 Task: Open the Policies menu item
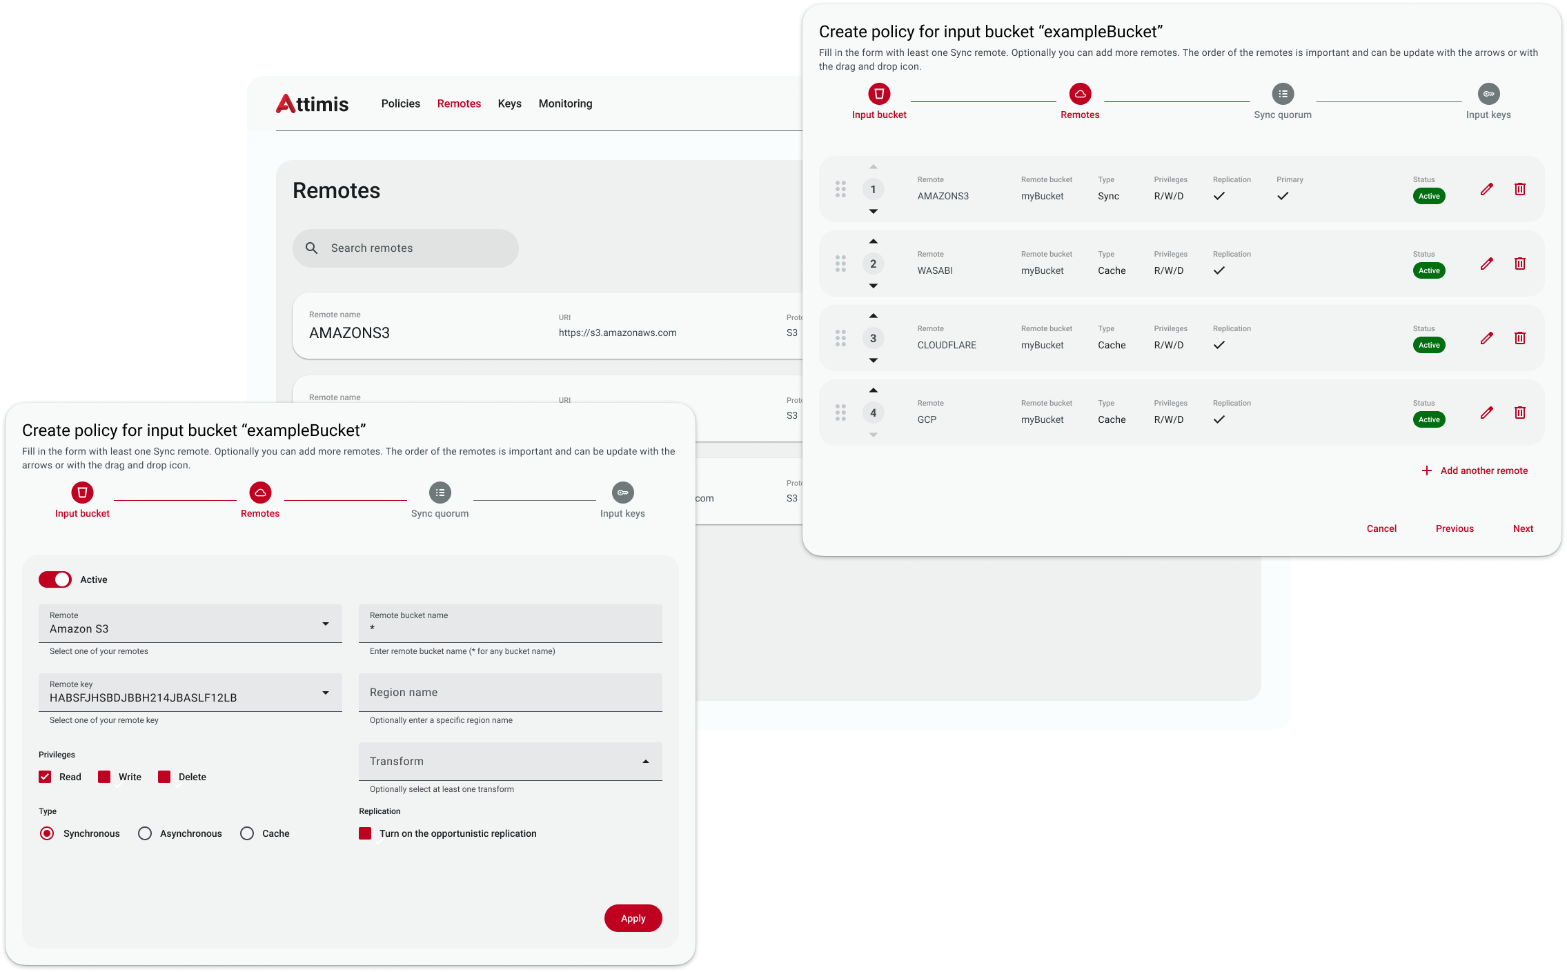click(x=400, y=103)
